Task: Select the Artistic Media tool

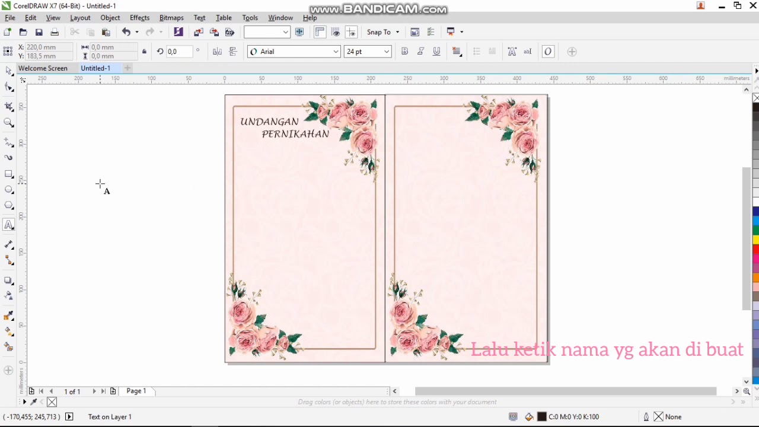Action: (x=8, y=158)
